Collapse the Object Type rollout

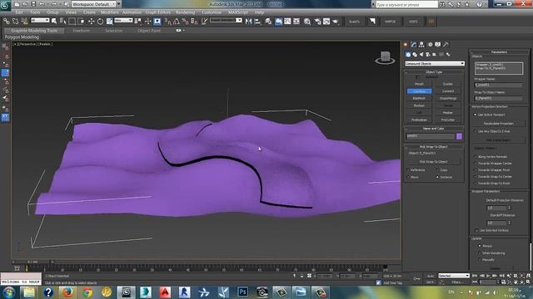point(434,72)
